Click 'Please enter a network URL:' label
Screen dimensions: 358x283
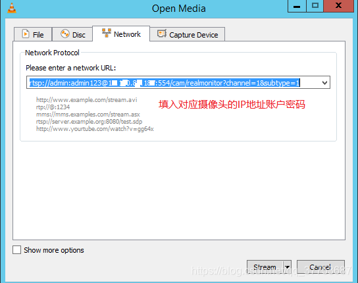click(71, 68)
